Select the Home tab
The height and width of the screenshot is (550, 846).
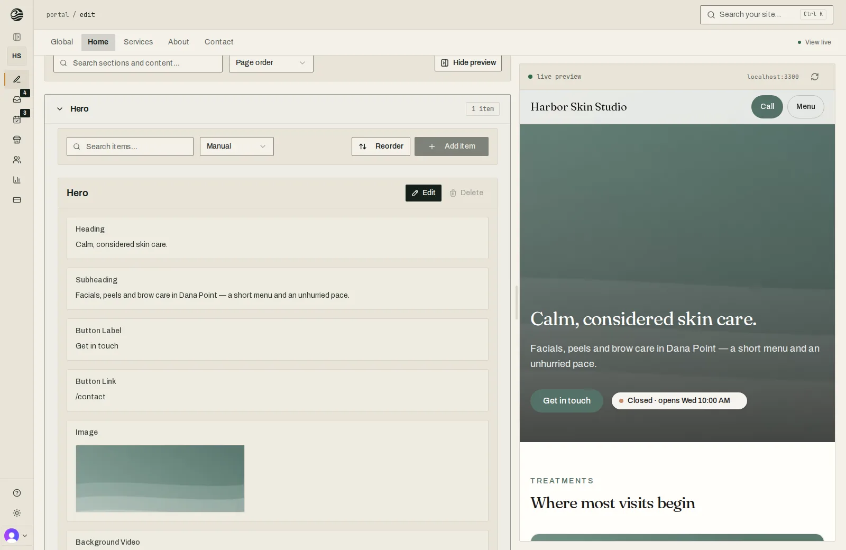(98, 42)
